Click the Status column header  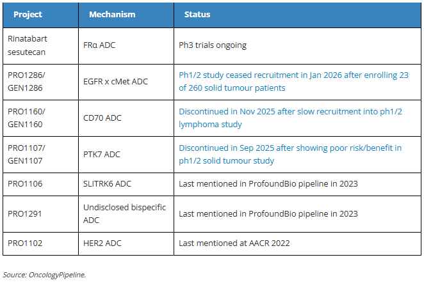pyautogui.click(x=197, y=14)
